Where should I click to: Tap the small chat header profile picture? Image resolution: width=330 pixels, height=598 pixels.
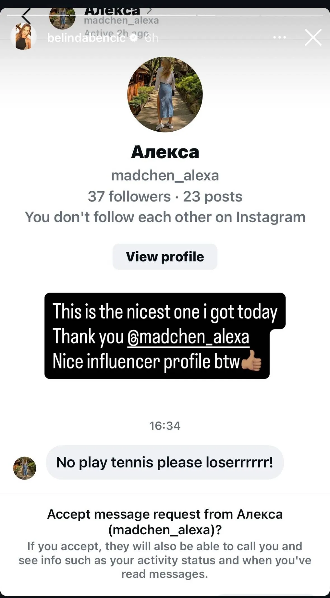[x=62, y=17]
